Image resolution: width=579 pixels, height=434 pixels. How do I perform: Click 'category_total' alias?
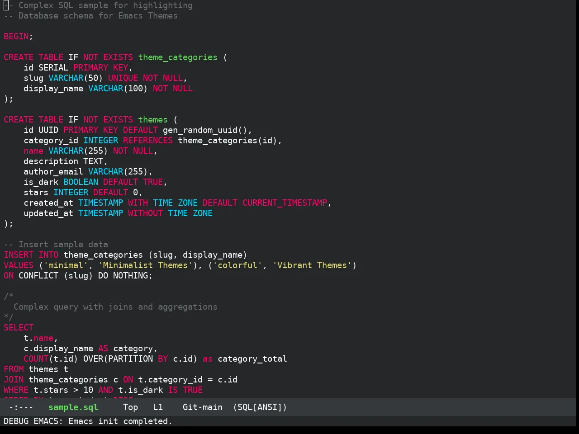coord(252,359)
